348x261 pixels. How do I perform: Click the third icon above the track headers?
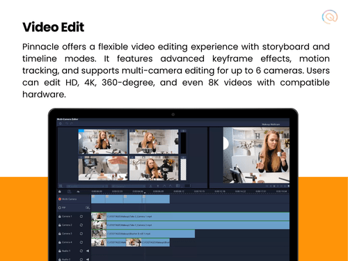click(78, 191)
